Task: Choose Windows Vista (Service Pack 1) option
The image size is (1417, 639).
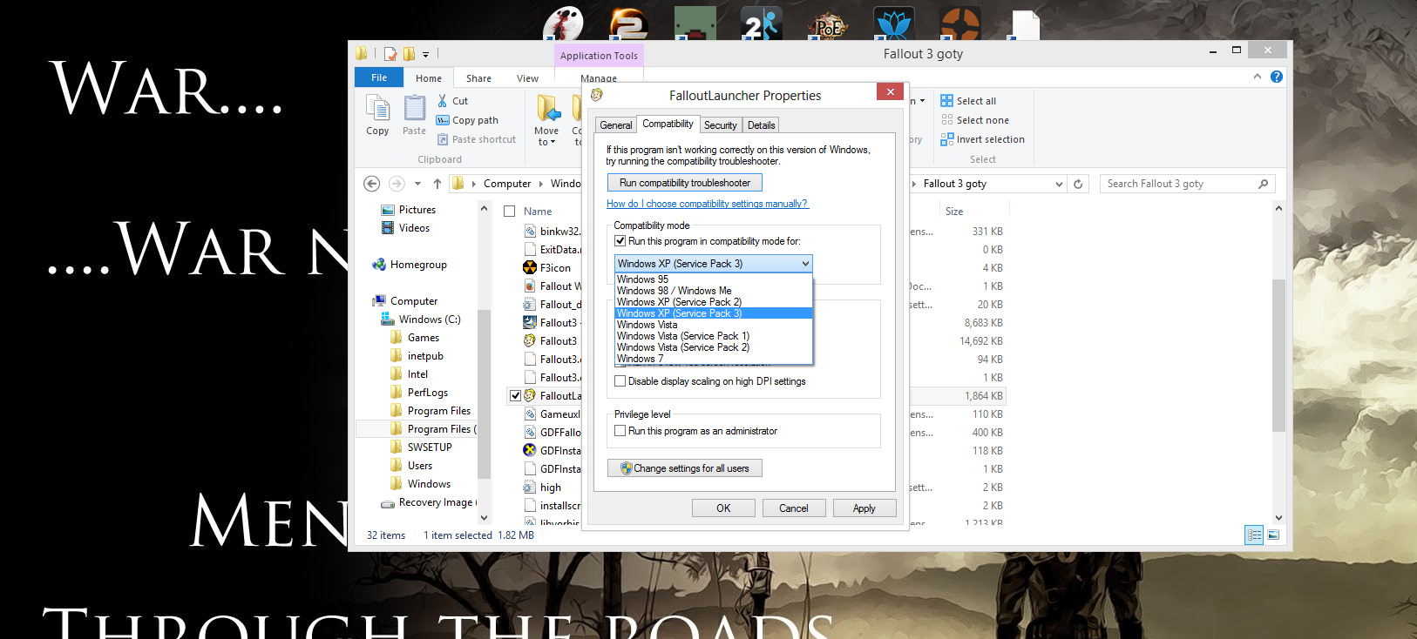Action: pyautogui.click(x=714, y=336)
